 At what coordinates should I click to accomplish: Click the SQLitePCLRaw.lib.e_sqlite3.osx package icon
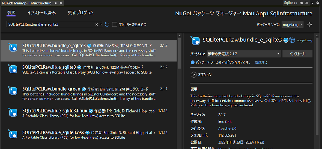13,134
